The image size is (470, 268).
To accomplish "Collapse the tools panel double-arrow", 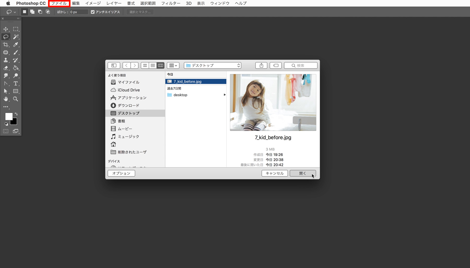I will (x=18, y=19).
